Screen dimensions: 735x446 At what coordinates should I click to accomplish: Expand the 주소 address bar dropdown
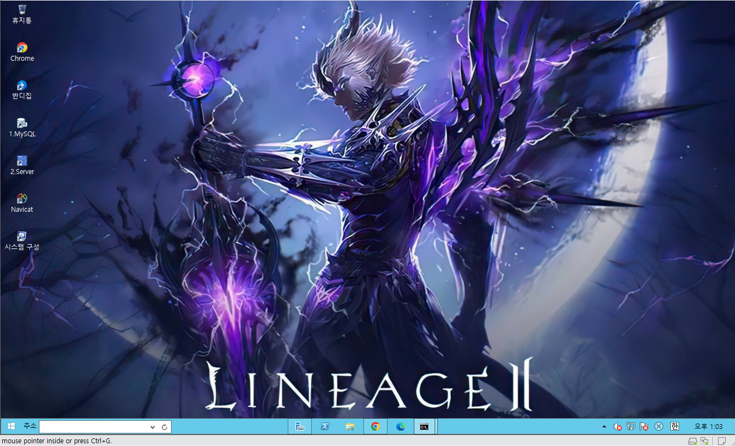coord(152,427)
